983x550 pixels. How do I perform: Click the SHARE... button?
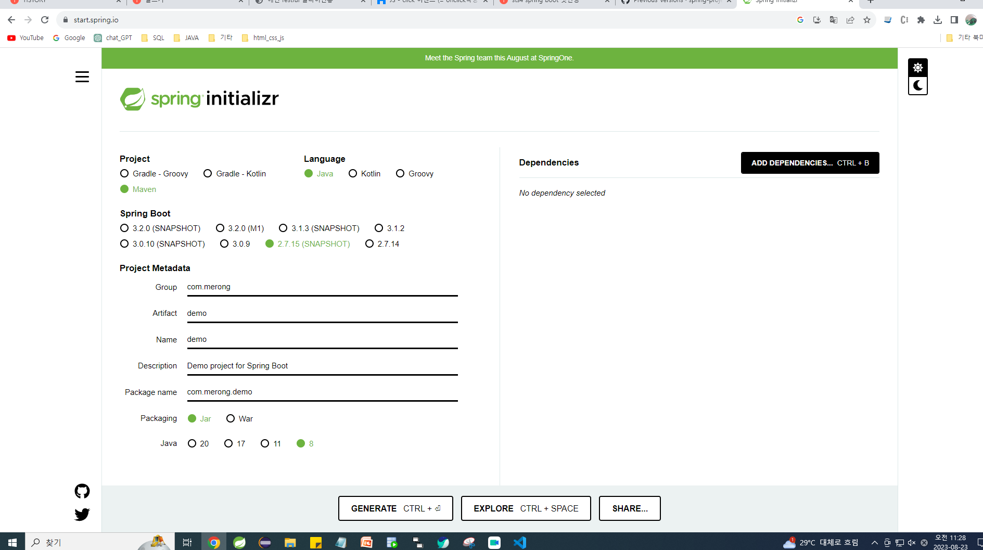point(630,508)
